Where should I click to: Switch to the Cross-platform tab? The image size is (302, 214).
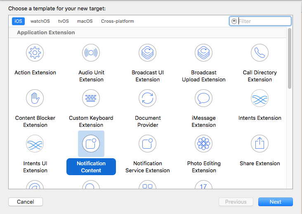pos(117,21)
